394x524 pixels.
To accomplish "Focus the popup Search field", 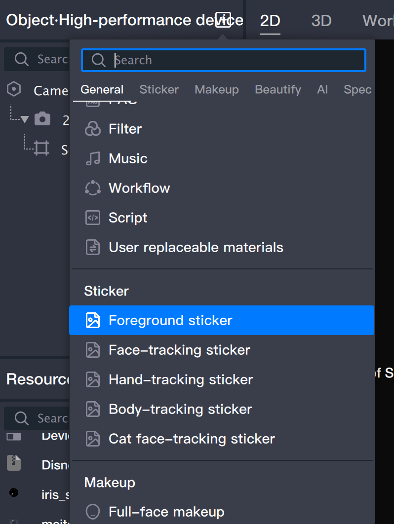I will pyautogui.click(x=232, y=60).
